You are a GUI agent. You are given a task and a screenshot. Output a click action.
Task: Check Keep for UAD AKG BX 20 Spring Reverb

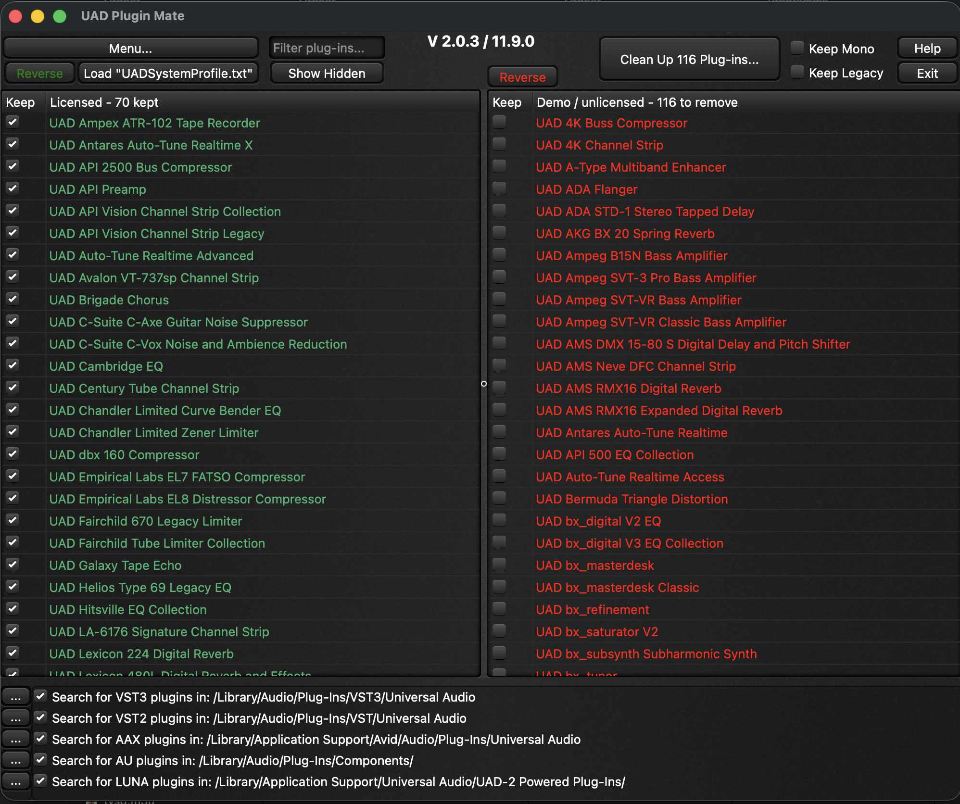[500, 233]
